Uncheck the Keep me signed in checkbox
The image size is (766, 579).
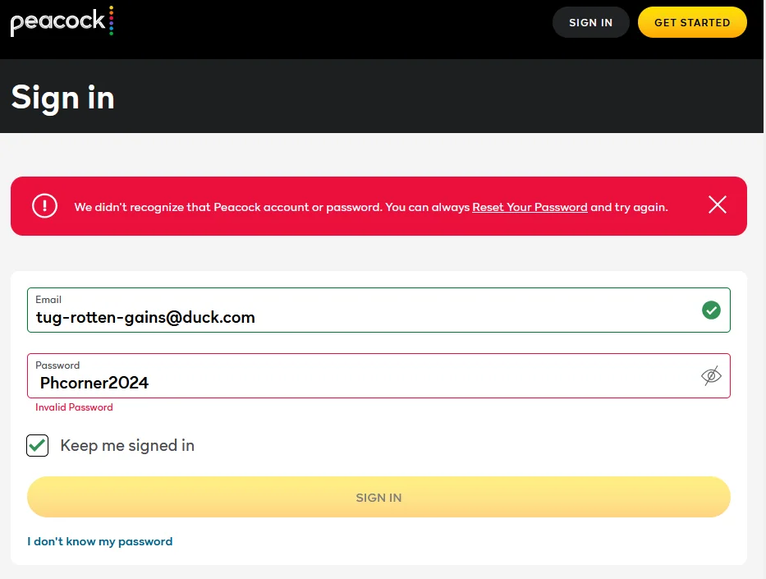[x=37, y=445]
